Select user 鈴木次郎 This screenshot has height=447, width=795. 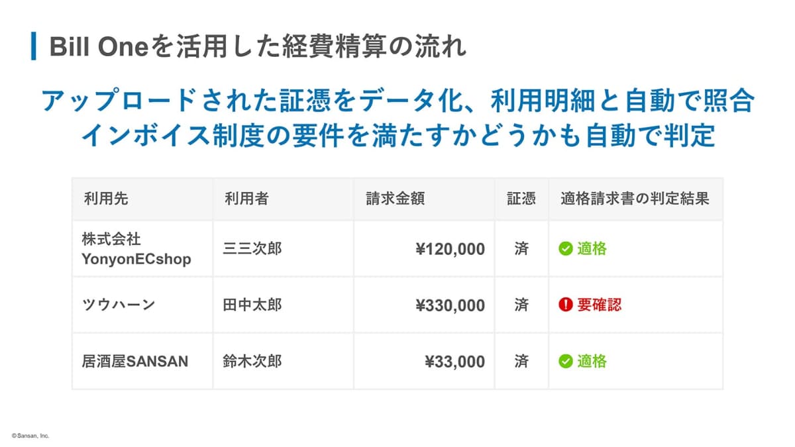click(x=252, y=362)
